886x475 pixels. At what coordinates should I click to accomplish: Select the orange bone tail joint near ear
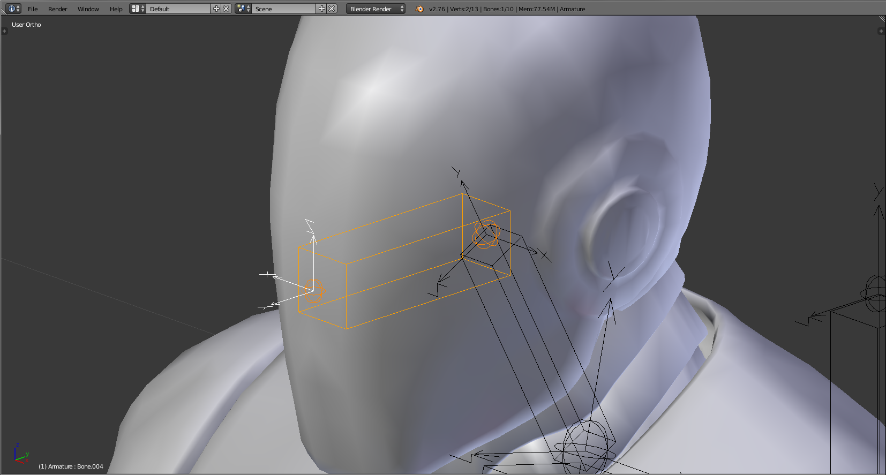tap(486, 234)
